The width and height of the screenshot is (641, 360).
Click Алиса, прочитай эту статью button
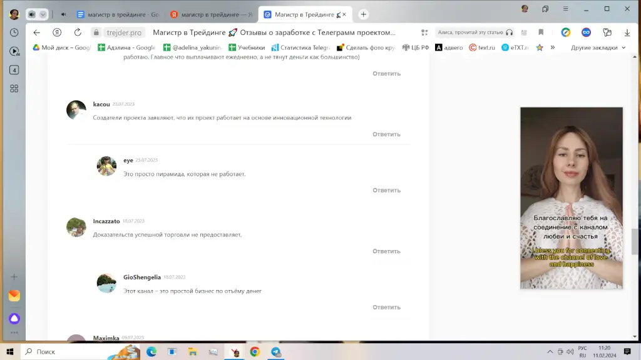click(475, 32)
